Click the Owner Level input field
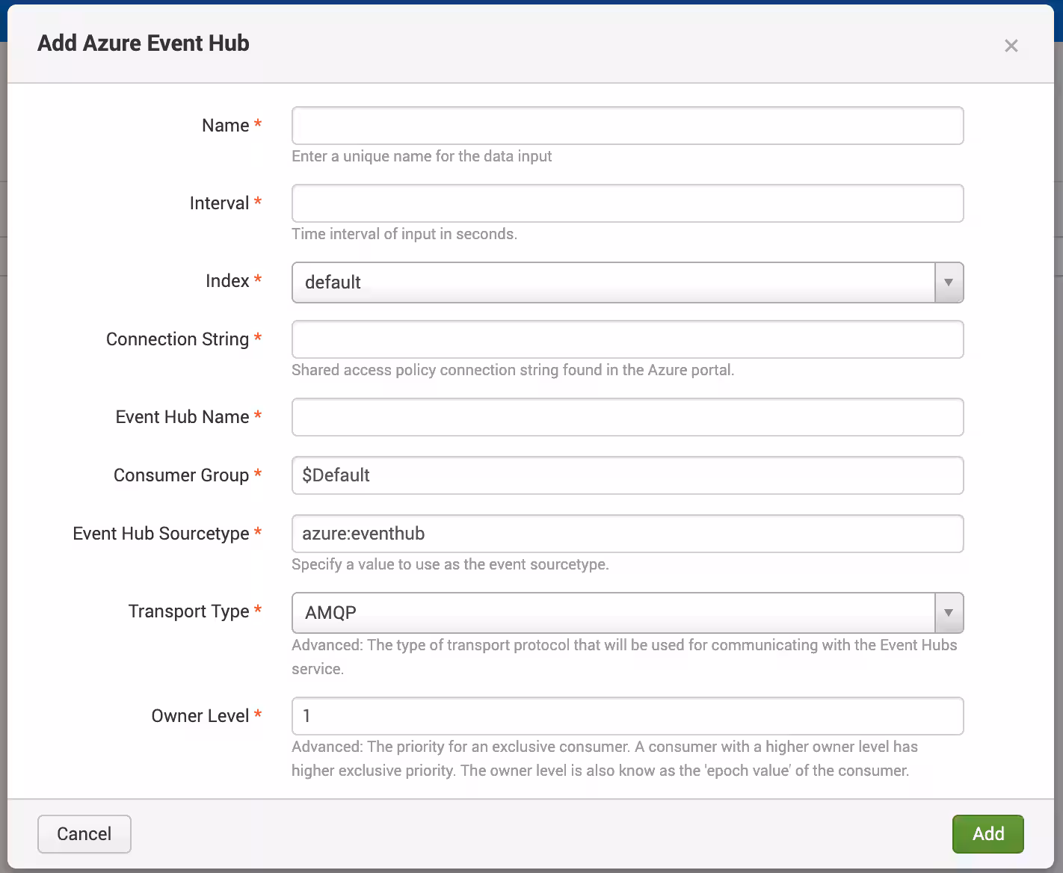This screenshot has height=873, width=1063. point(626,716)
